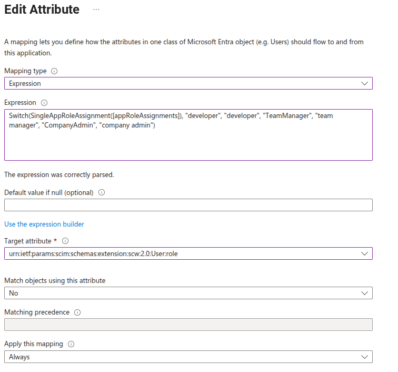398x372 pixels.
Task: Open the Use the expression builder link
Action: (x=44, y=224)
